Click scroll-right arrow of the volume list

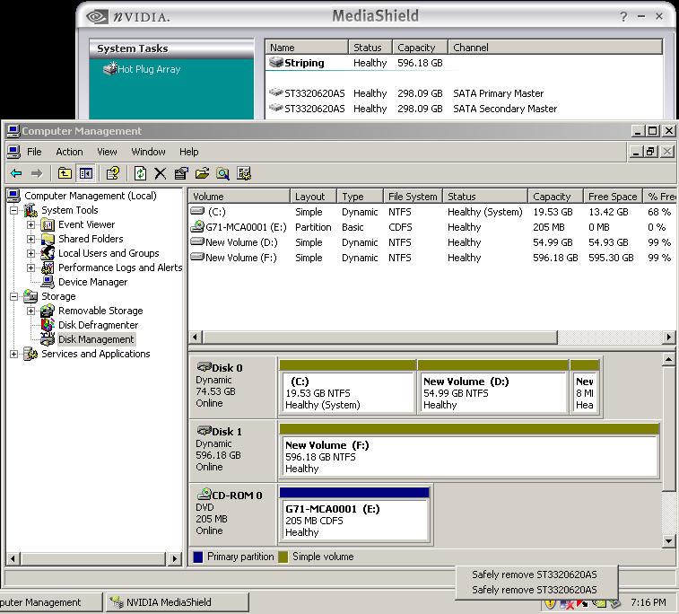pos(668,338)
